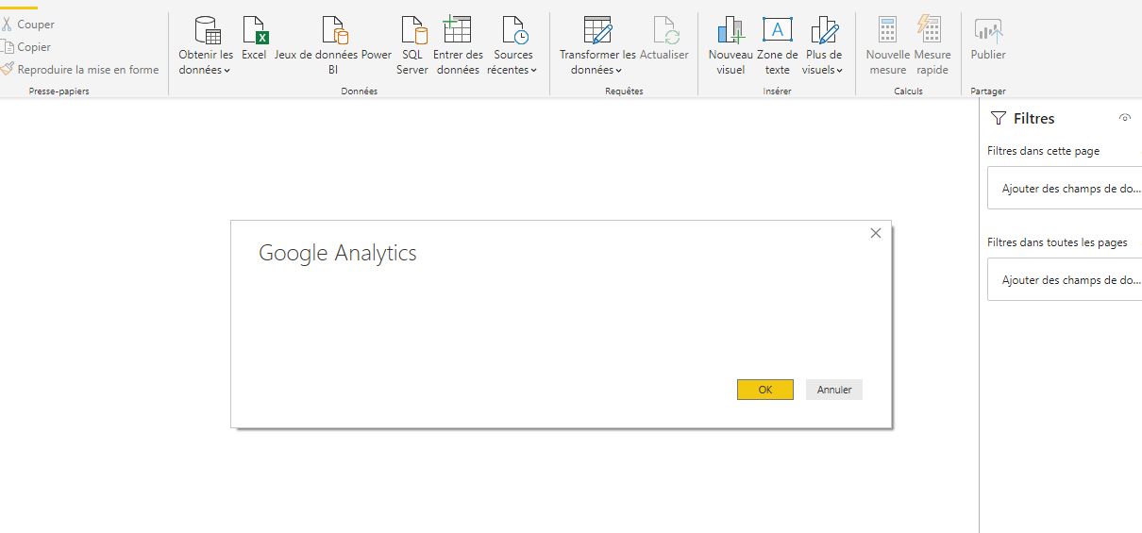Click the Données ribbon group label

(x=360, y=92)
